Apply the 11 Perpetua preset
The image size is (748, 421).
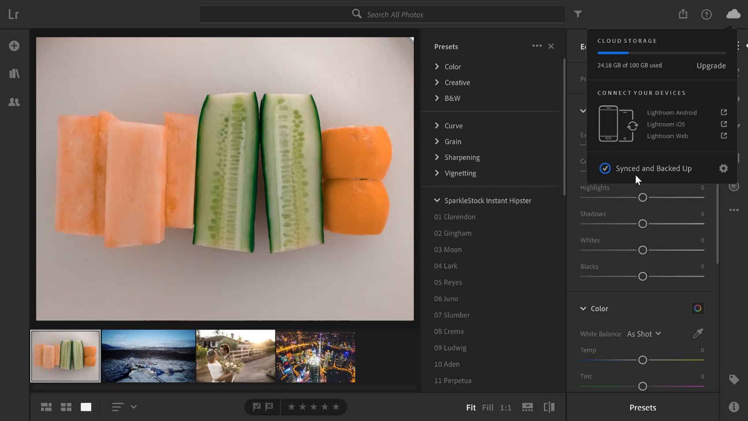coord(453,380)
